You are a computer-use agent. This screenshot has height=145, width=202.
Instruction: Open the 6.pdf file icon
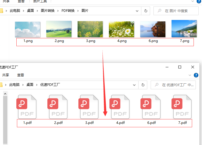pos(151,107)
